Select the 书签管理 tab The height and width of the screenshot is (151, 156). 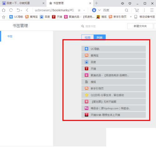pyautogui.click(x=70, y=3)
